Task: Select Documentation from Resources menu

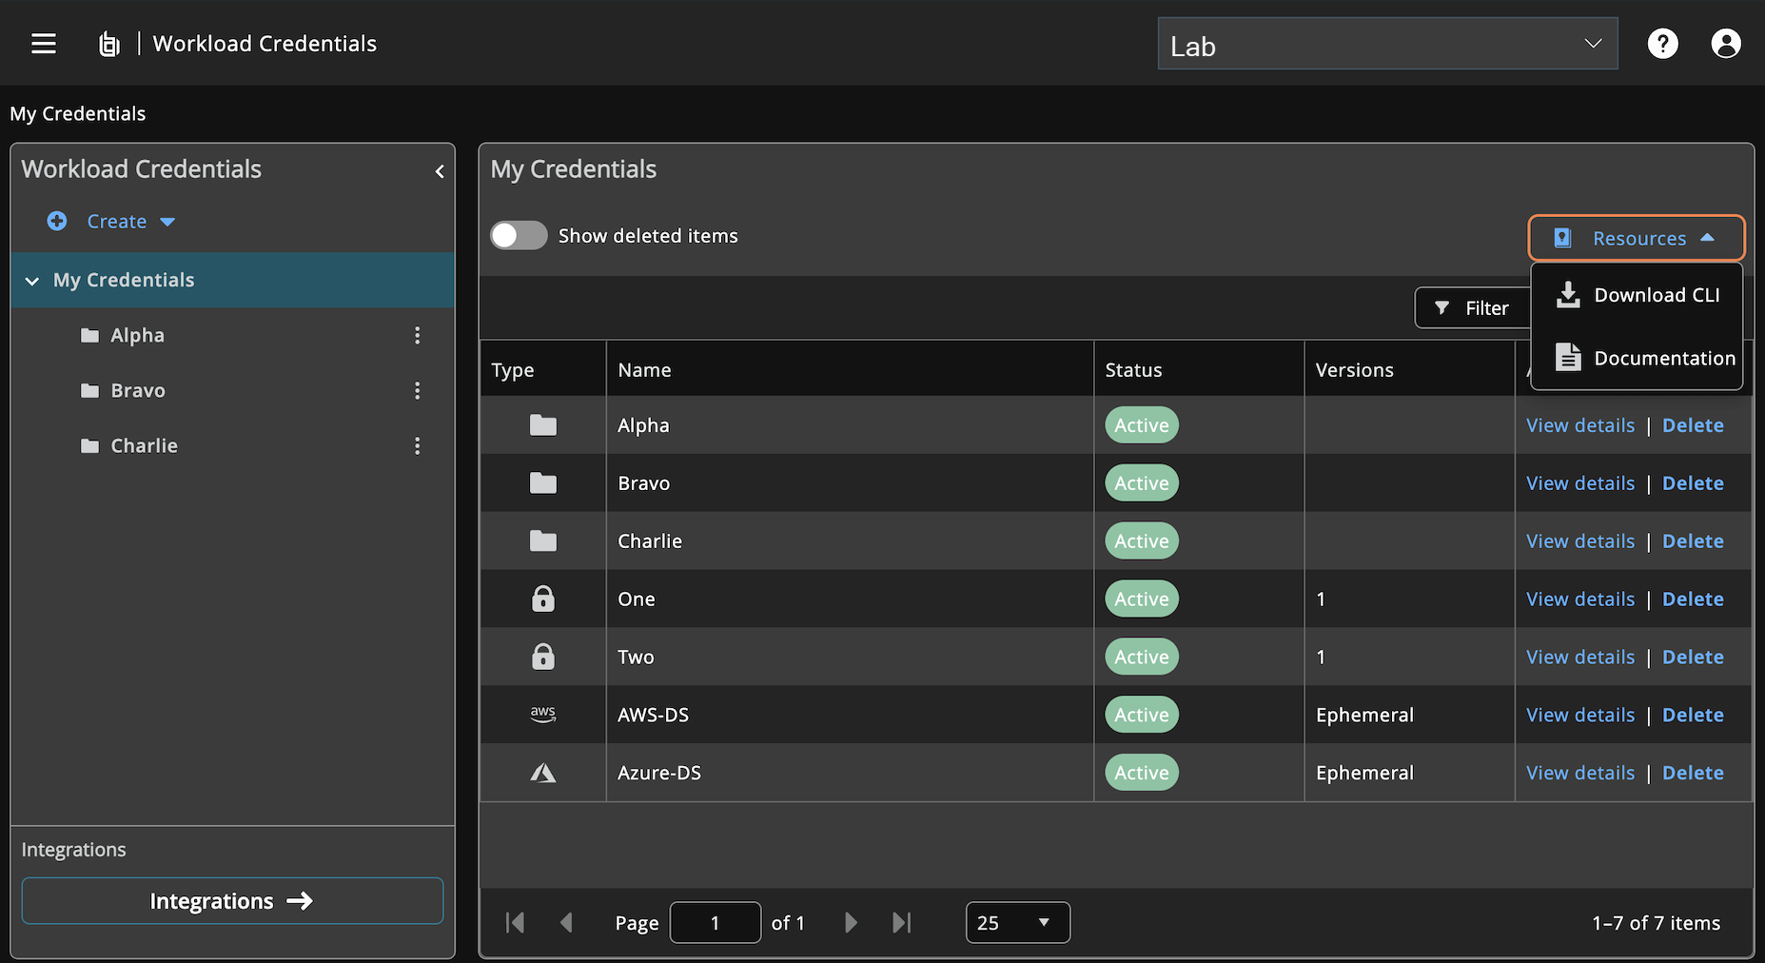Action: [x=1638, y=358]
